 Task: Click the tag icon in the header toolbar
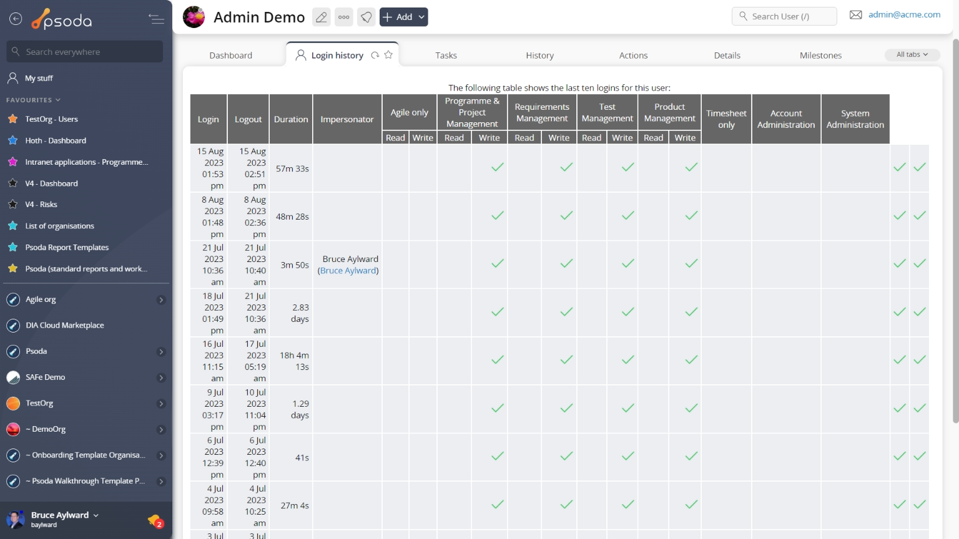tap(366, 17)
